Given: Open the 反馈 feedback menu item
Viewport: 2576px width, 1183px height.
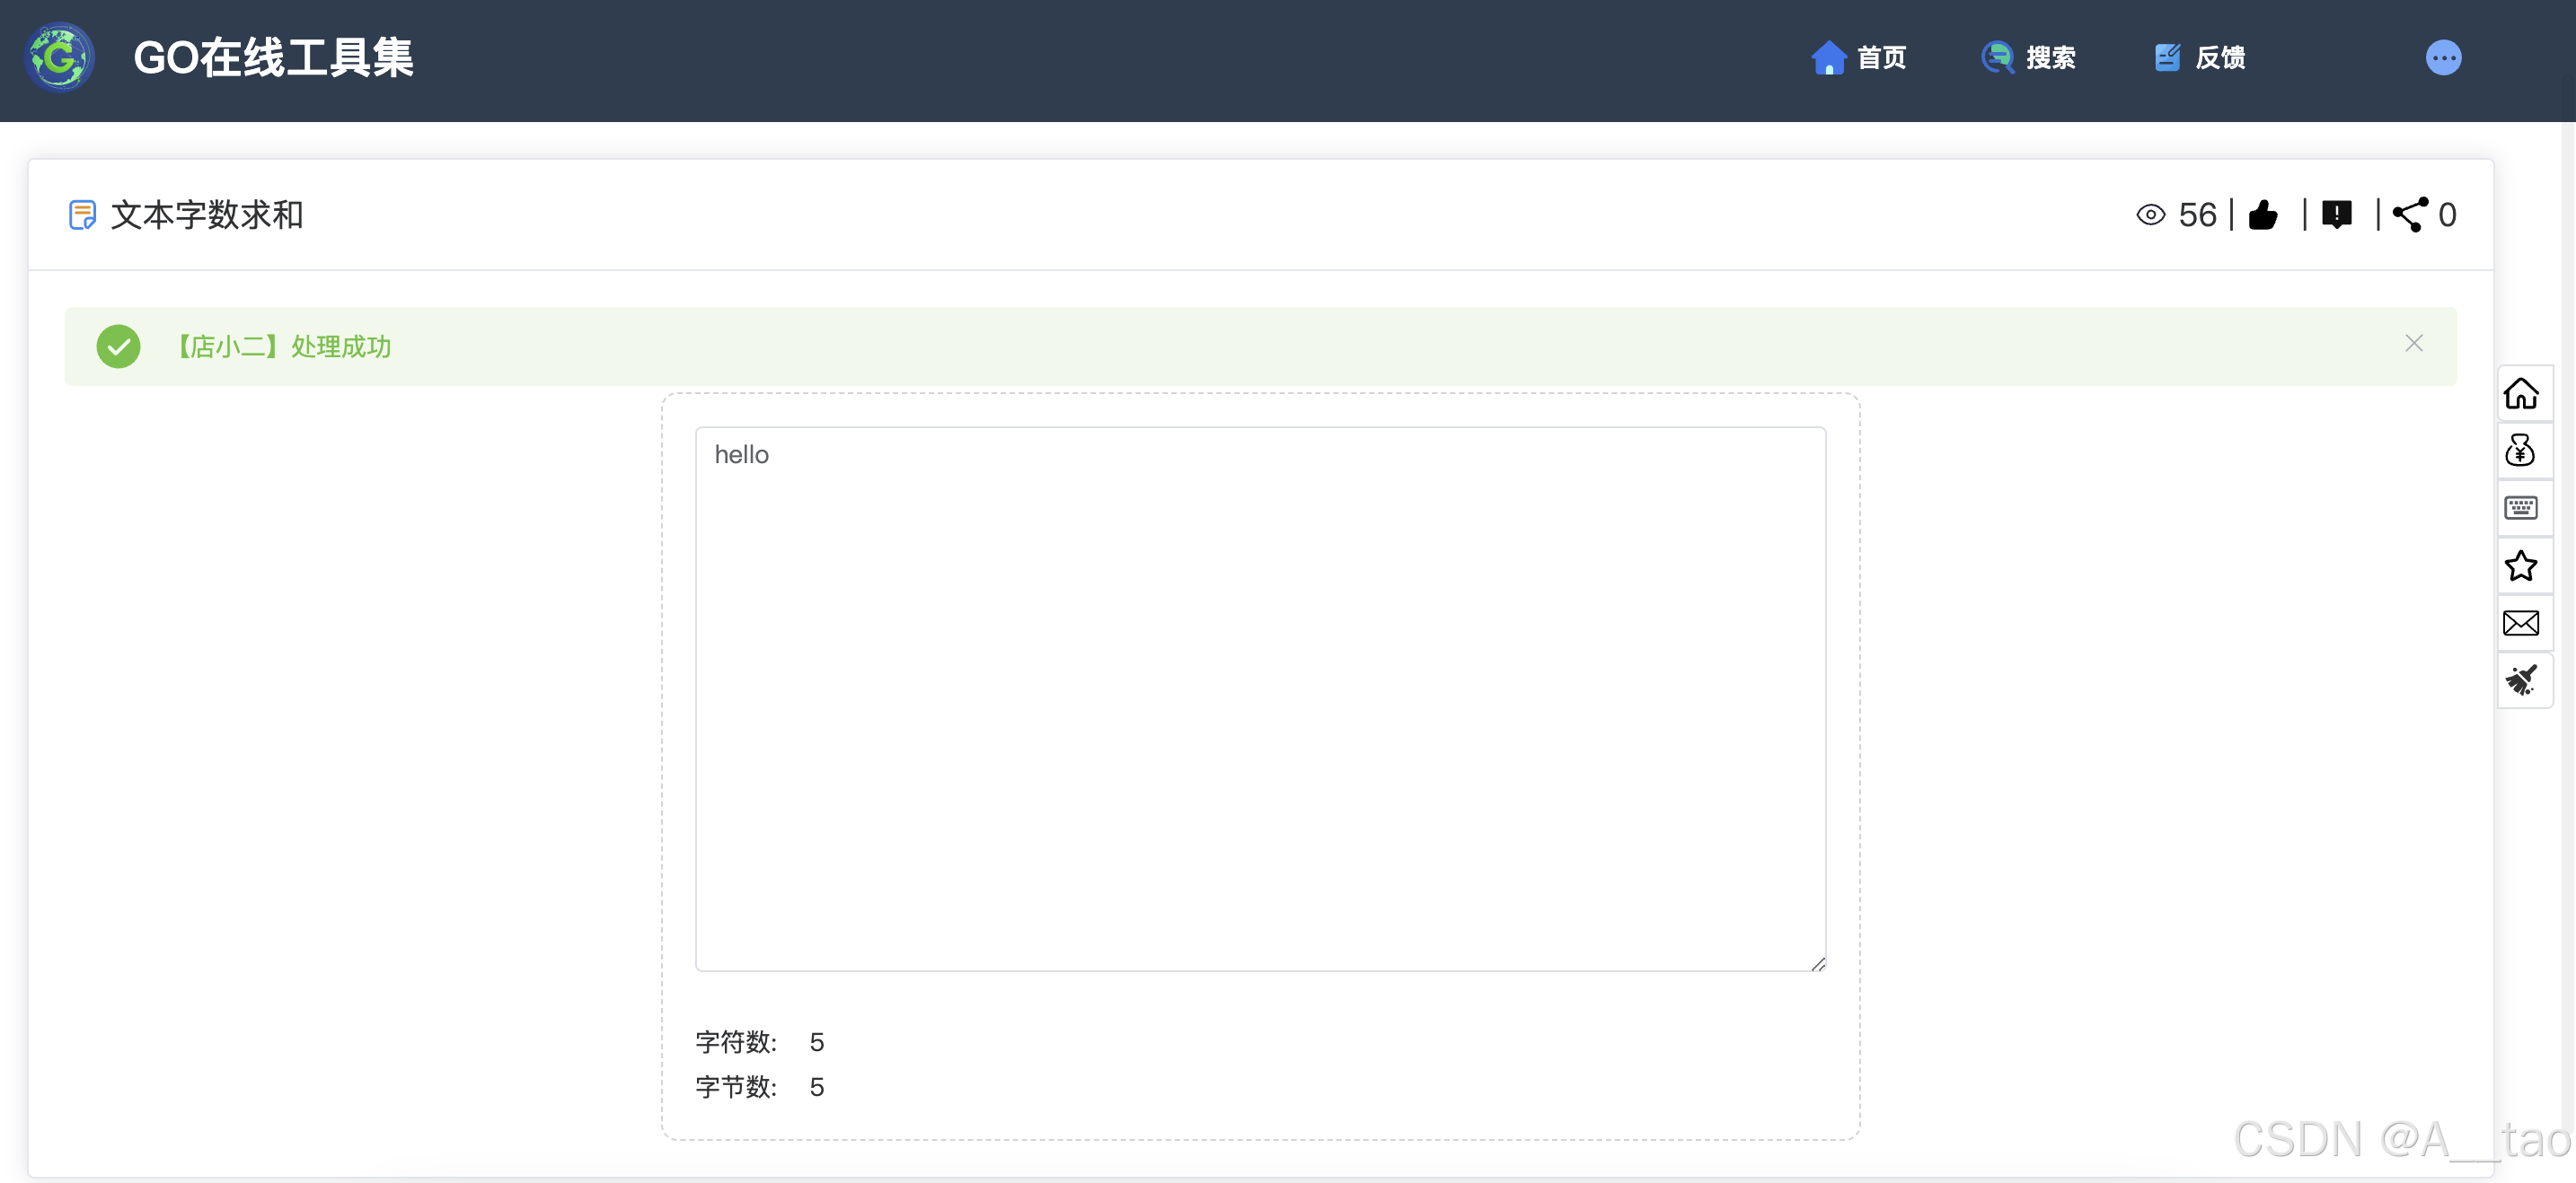Looking at the screenshot, I should click(2199, 58).
